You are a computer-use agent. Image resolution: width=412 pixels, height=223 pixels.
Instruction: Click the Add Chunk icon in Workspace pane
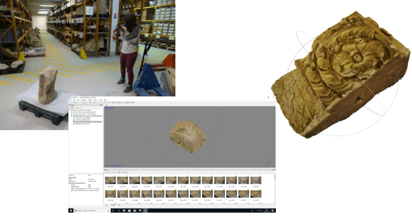70,107
